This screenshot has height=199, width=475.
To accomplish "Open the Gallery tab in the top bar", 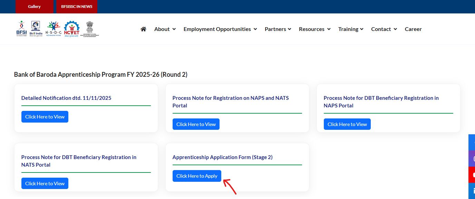I will point(34,7).
